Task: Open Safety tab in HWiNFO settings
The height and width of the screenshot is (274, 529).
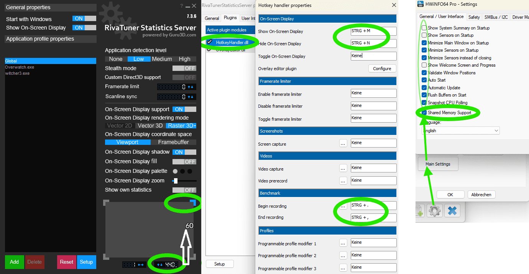Action: [x=474, y=17]
